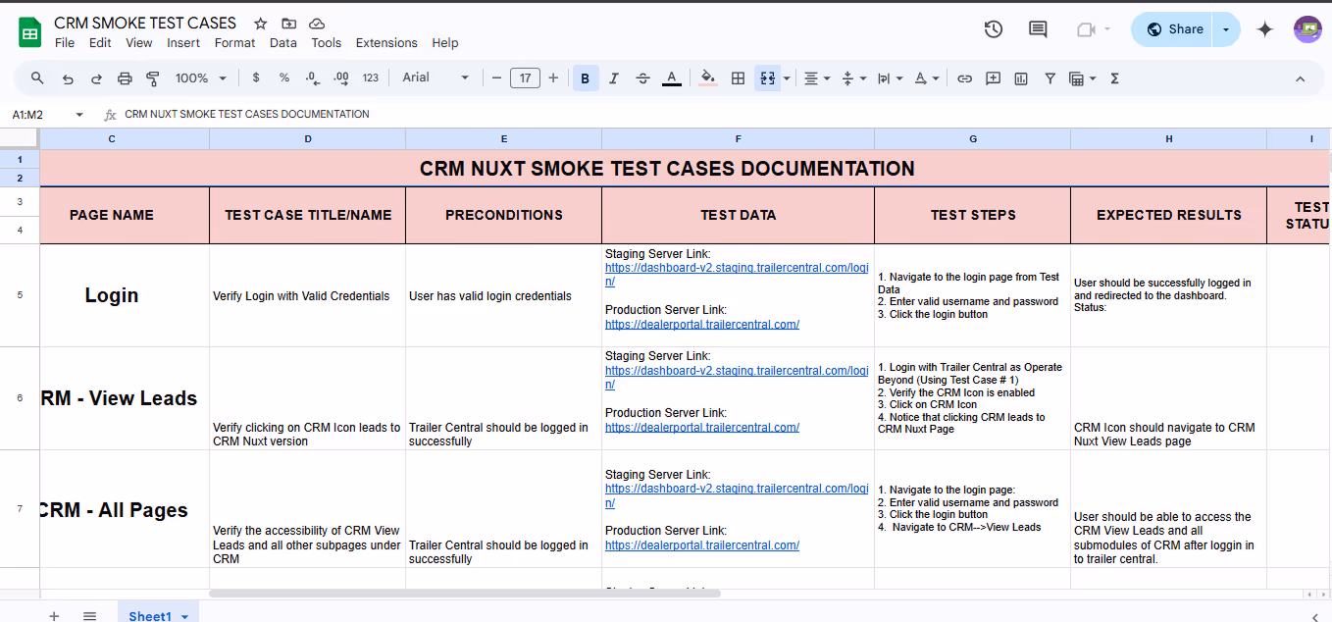The height and width of the screenshot is (622, 1332).
Task: Click the Gemini sparkle icon
Action: pos(1265,29)
